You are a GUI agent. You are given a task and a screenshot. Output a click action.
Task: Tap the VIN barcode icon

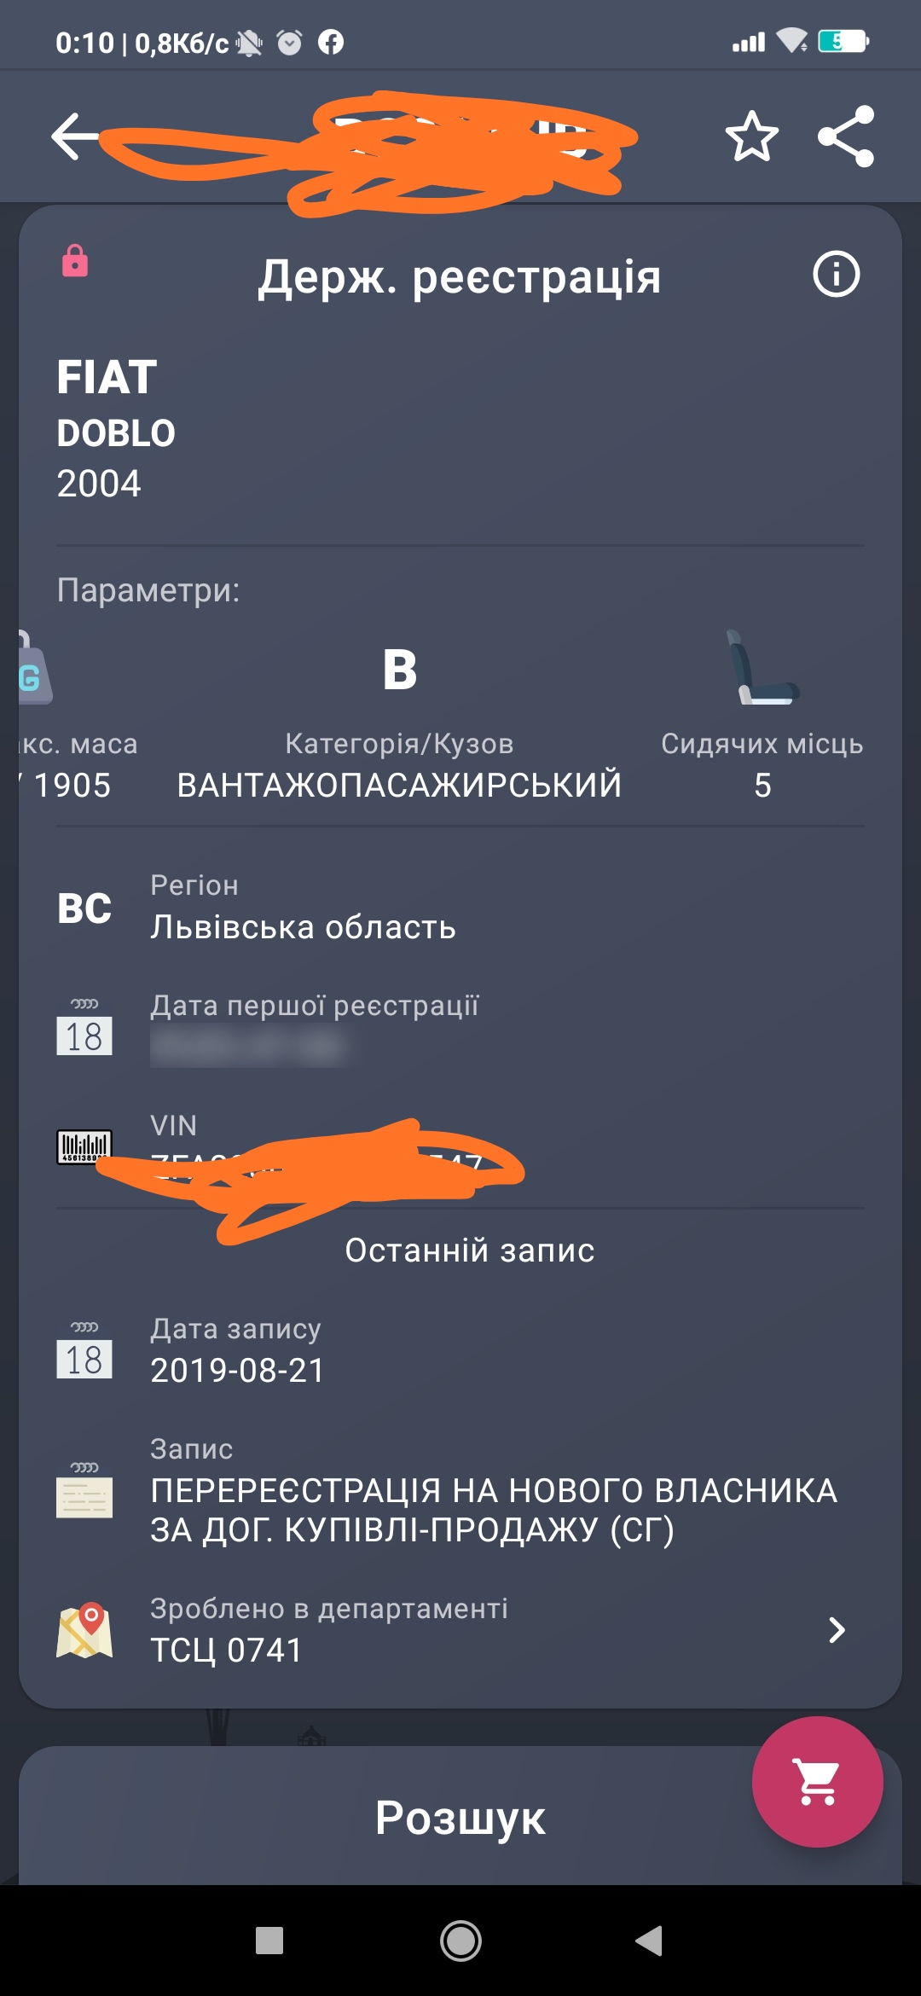click(84, 1147)
